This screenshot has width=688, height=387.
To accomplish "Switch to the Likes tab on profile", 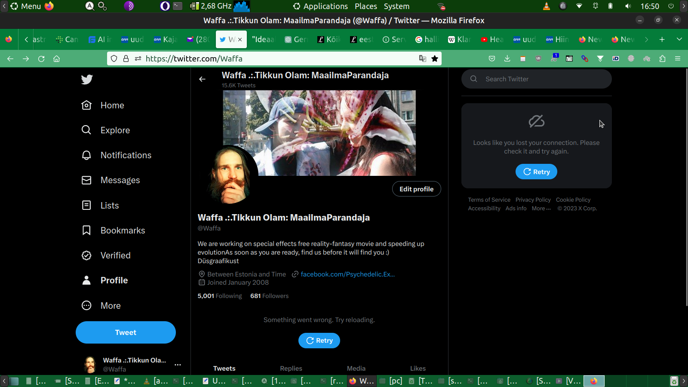I will point(418,369).
